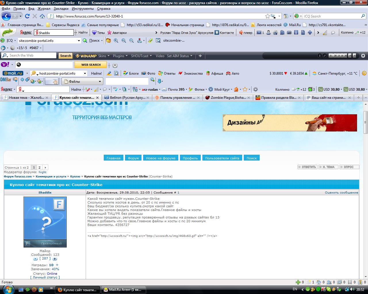Click the ICQ toolbar highlighter icon
Viewport: 368px width, 294px height.
(150, 40)
